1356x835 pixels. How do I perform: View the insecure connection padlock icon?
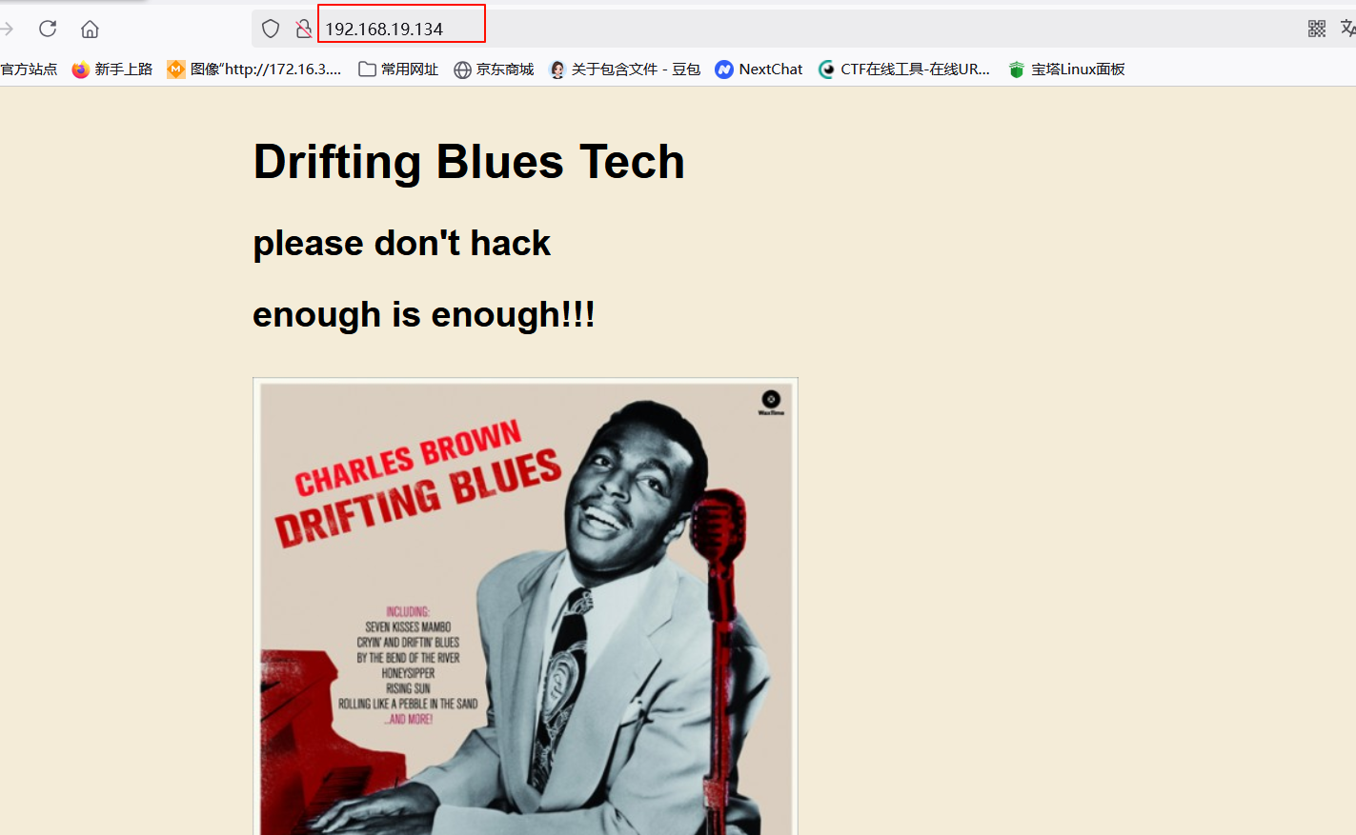point(303,29)
